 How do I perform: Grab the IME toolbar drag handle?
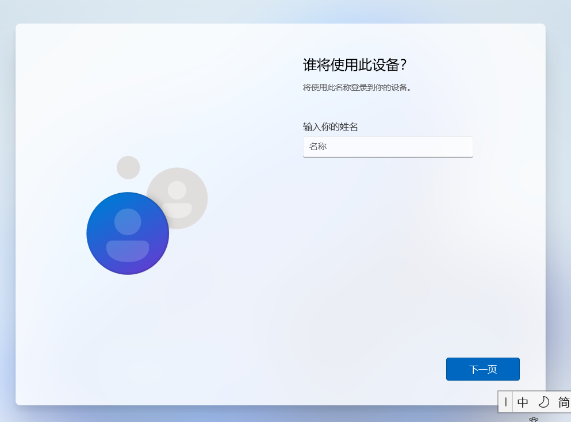pos(505,402)
